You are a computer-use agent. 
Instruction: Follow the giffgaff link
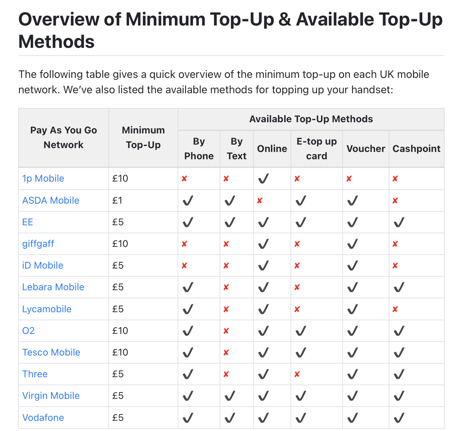coord(38,244)
